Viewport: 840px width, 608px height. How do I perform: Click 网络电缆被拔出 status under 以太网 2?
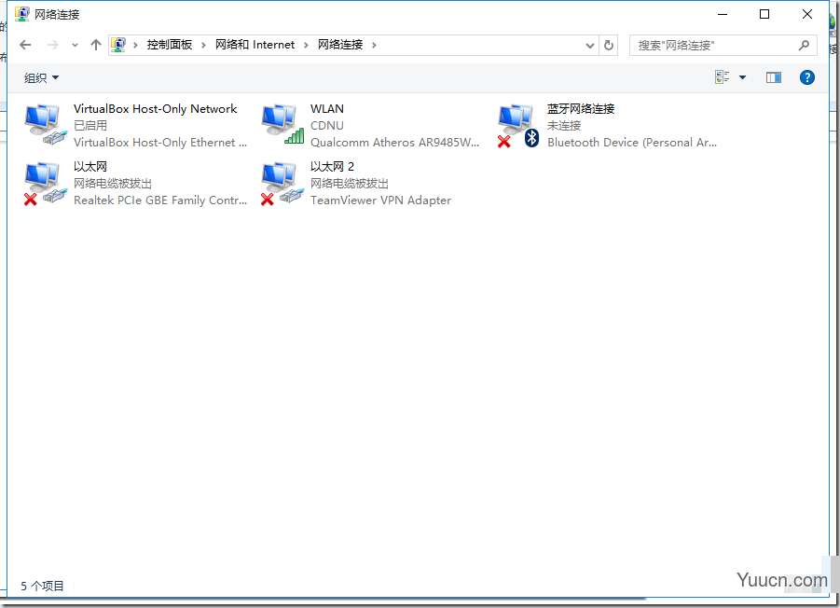tap(350, 183)
